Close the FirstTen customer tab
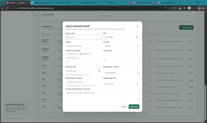 pos(28,3)
